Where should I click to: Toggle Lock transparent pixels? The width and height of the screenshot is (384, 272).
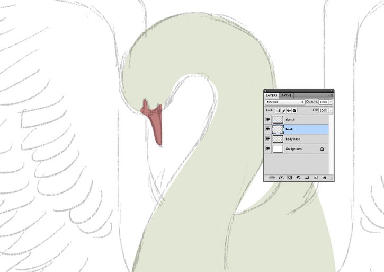tap(278, 111)
